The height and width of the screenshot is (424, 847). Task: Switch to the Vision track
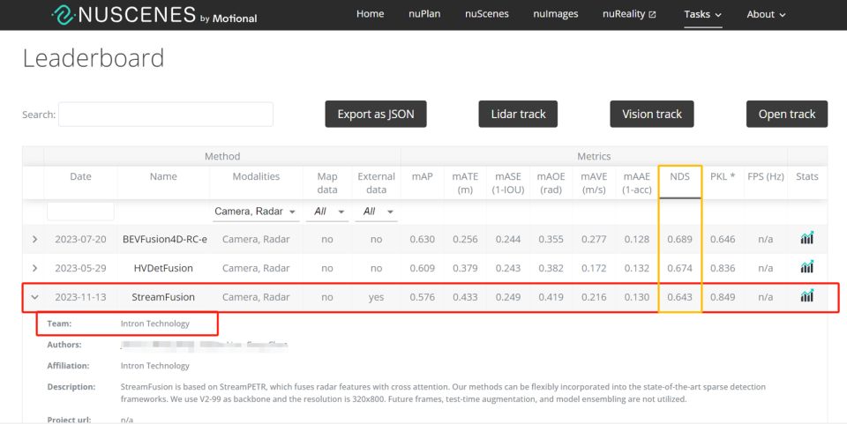coord(651,114)
